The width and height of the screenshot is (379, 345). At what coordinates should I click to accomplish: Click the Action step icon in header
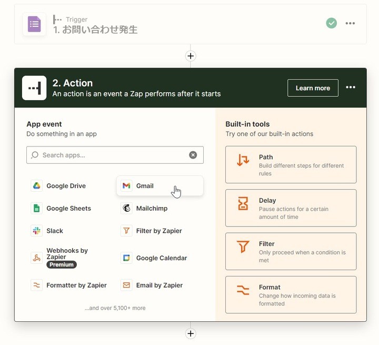34,88
